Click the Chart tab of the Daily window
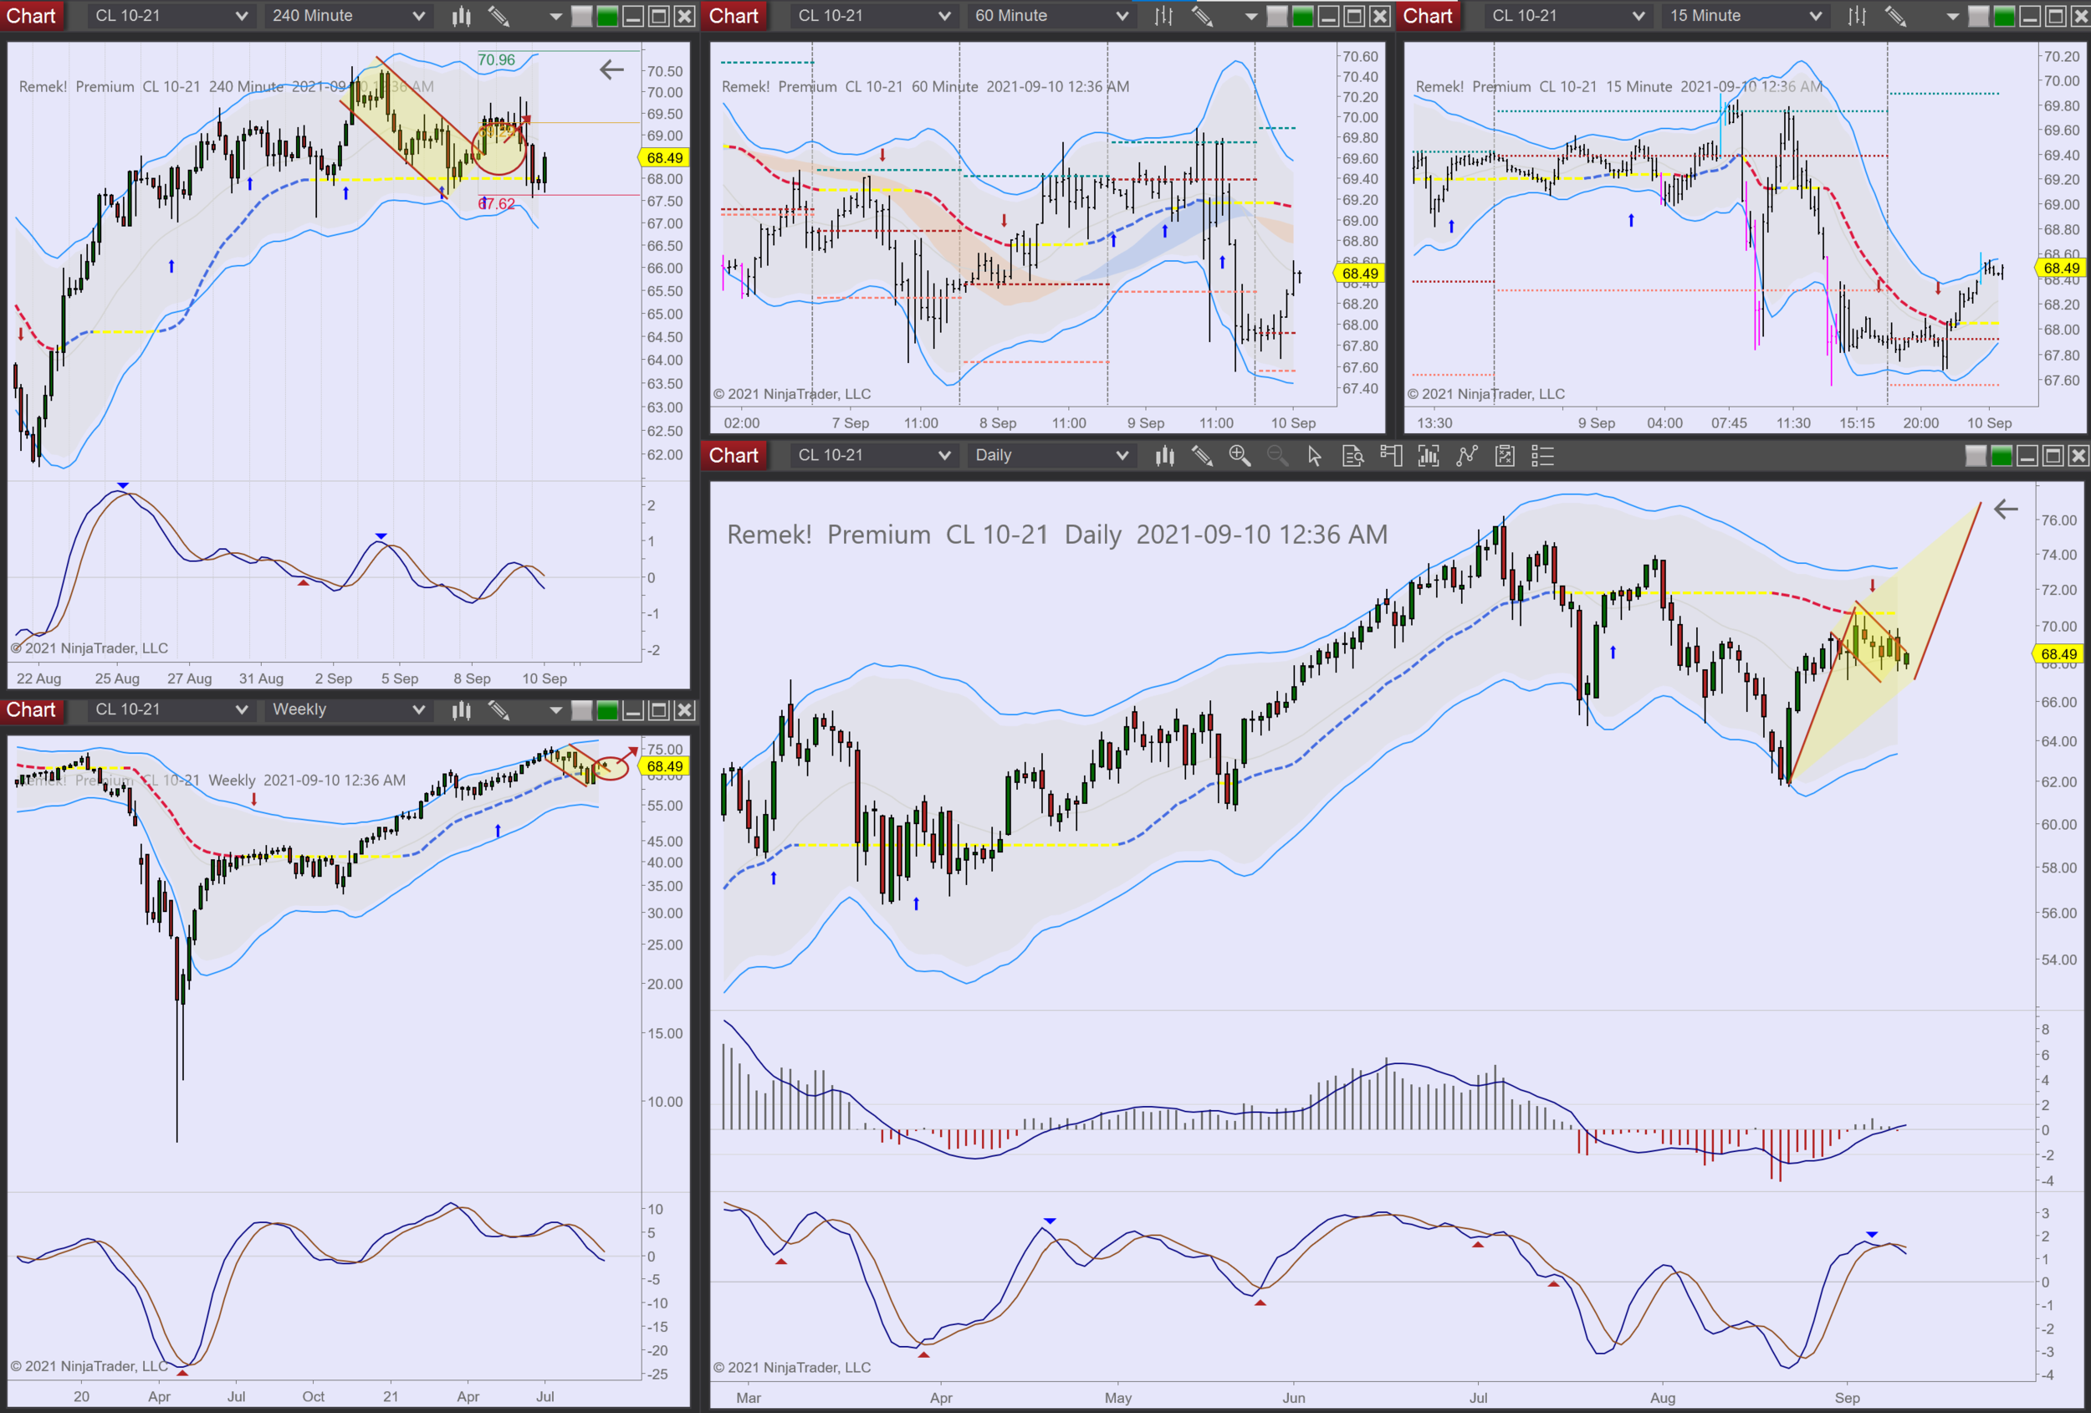This screenshot has height=1413, width=2091. pos(734,455)
